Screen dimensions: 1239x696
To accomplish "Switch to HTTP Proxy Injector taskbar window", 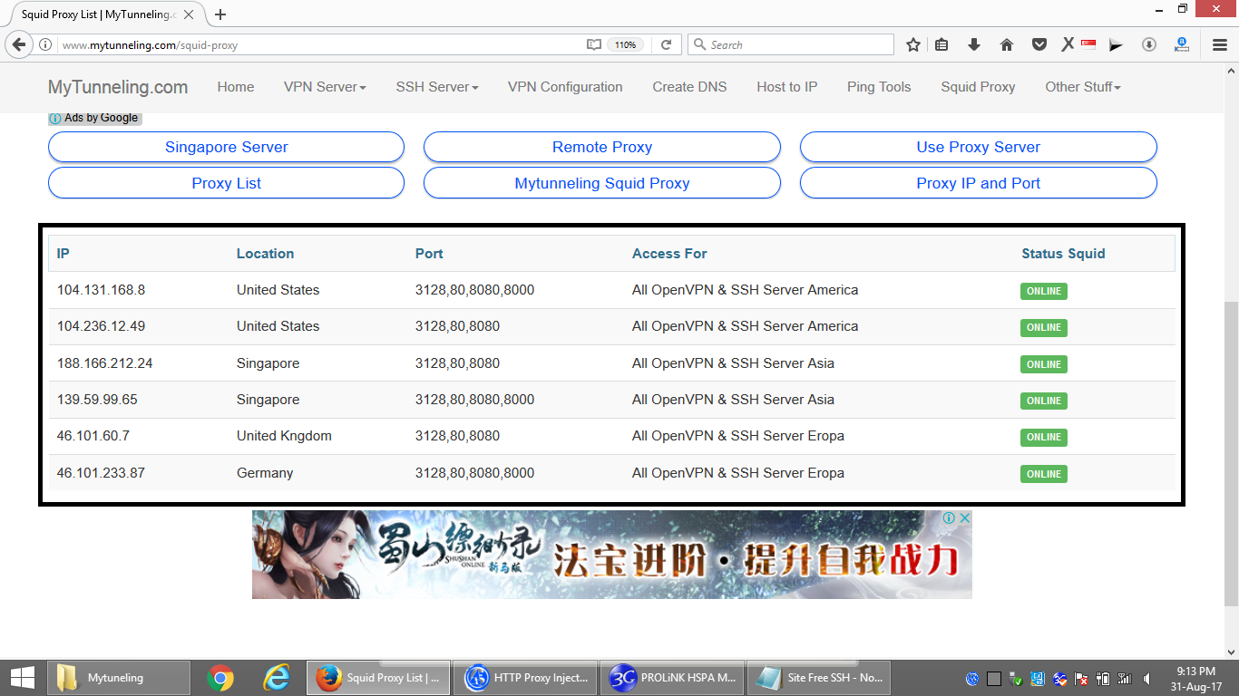I will 524,678.
